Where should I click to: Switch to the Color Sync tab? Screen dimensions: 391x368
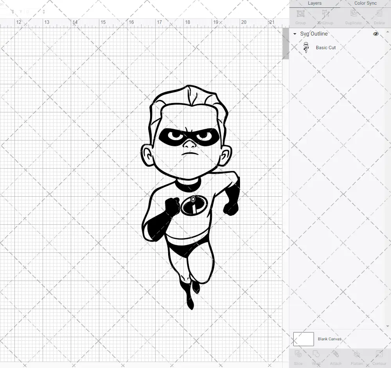click(365, 3)
